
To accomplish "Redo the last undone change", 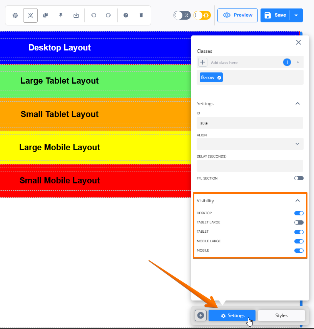I will click(109, 15).
